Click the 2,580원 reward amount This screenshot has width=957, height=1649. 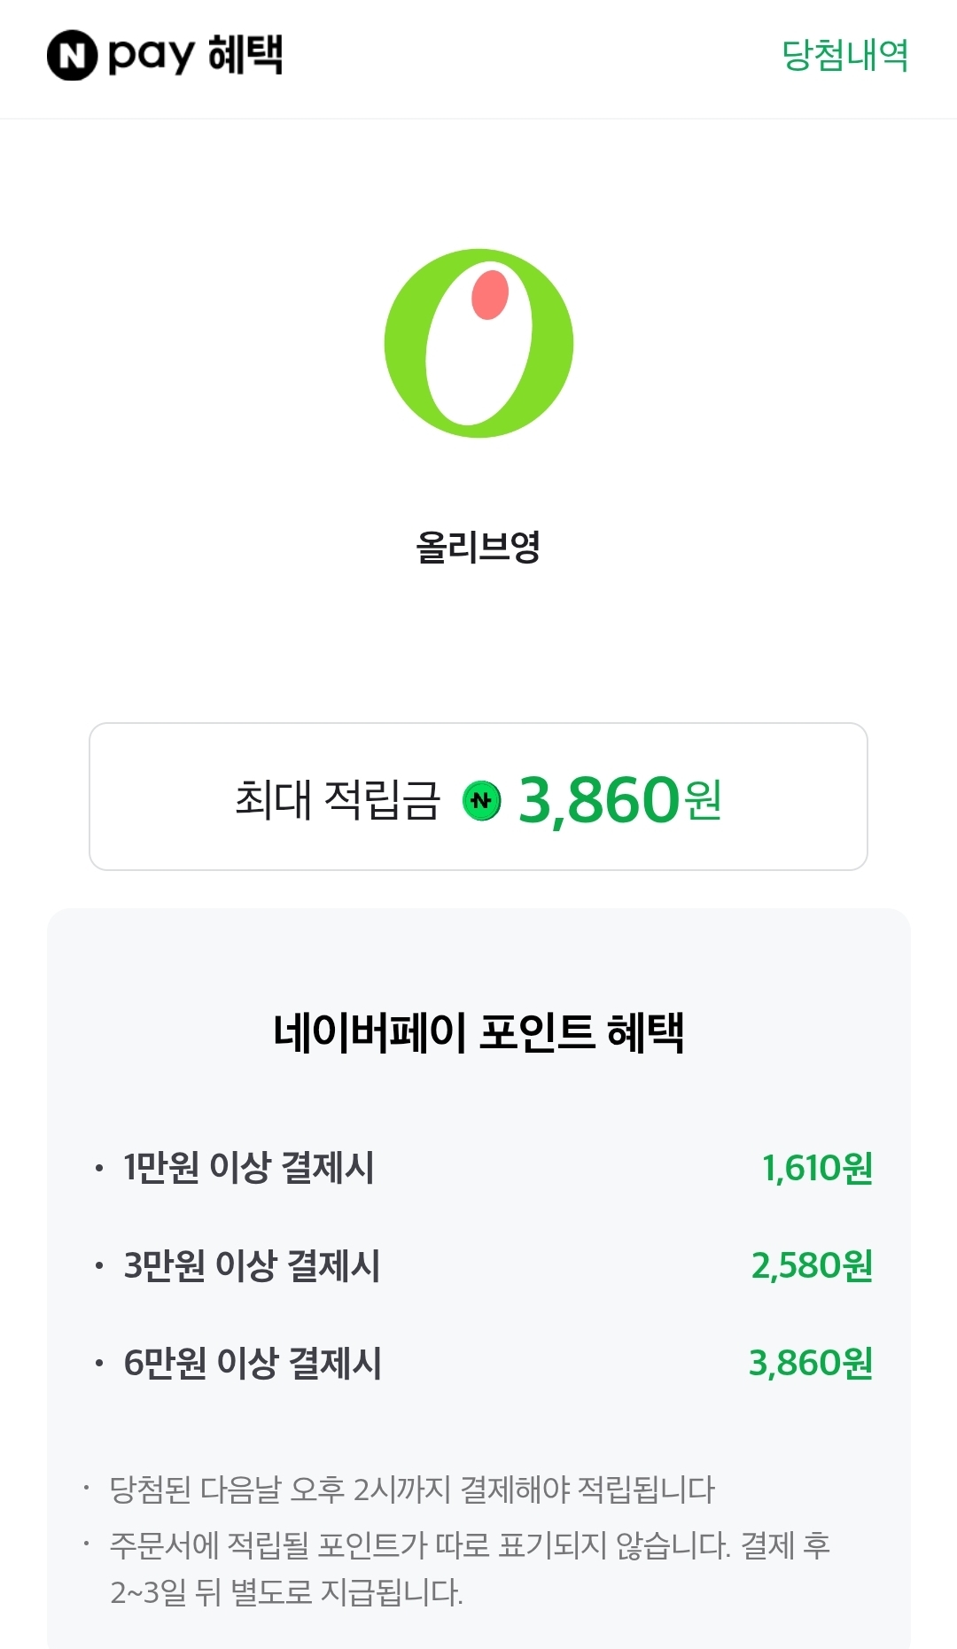tap(812, 1265)
